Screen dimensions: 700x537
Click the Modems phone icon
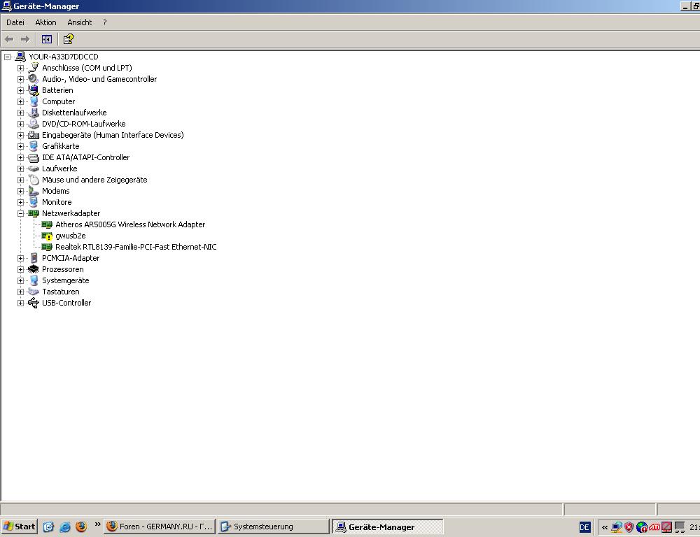34,191
